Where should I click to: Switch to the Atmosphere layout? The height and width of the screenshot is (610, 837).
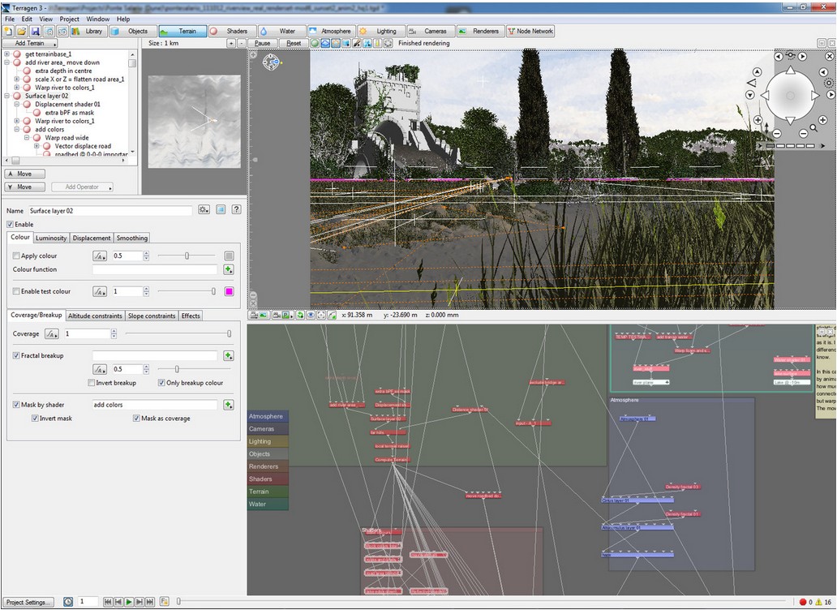coord(331,32)
